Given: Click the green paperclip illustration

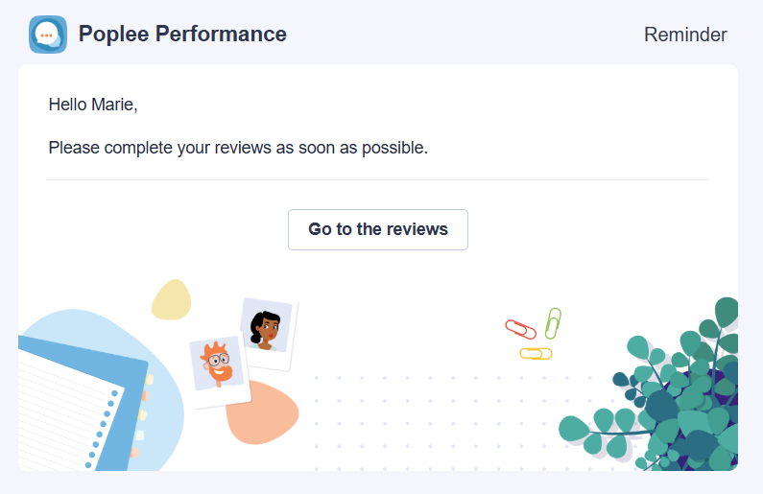Looking at the screenshot, I should (x=553, y=323).
